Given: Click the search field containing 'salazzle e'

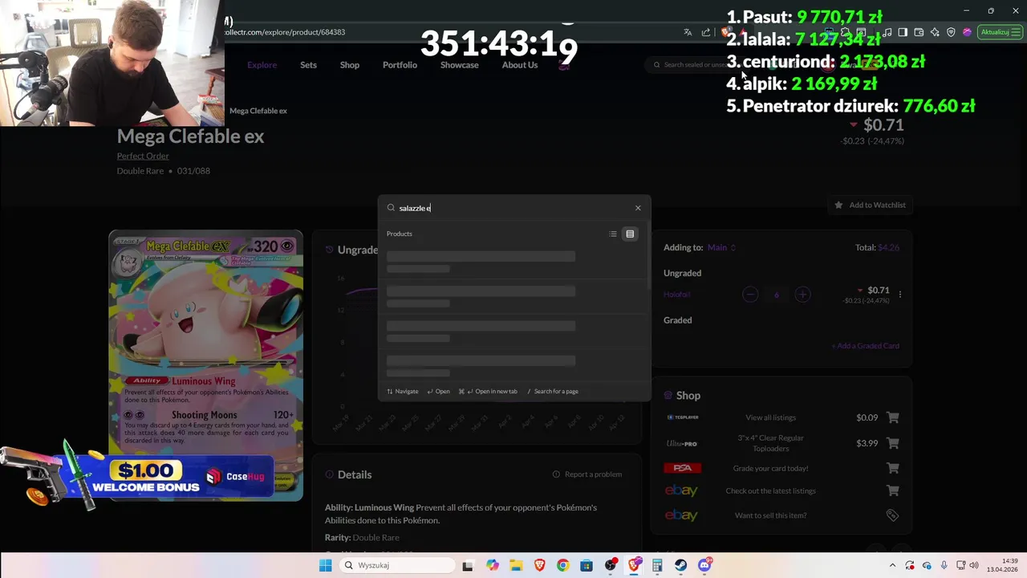Looking at the screenshot, I should click(513, 208).
